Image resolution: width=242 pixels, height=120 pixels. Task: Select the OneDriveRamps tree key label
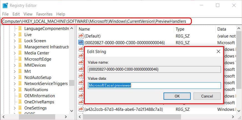click(x=39, y=102)
